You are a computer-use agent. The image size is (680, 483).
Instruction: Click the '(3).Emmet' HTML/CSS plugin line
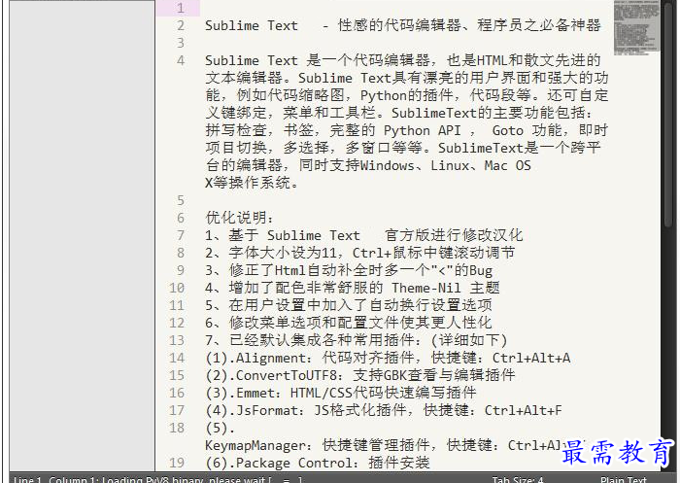340,393
